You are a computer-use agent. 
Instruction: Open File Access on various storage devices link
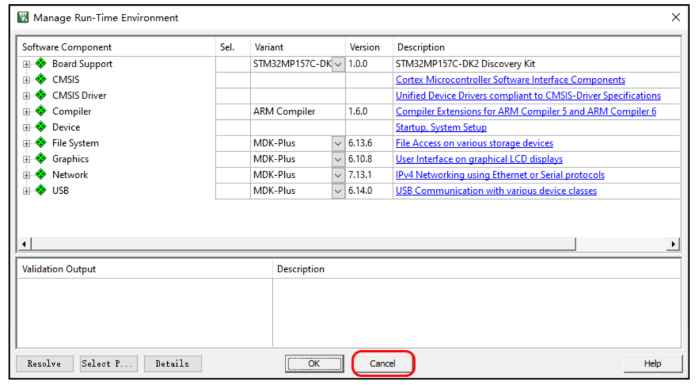pos(474,143)
